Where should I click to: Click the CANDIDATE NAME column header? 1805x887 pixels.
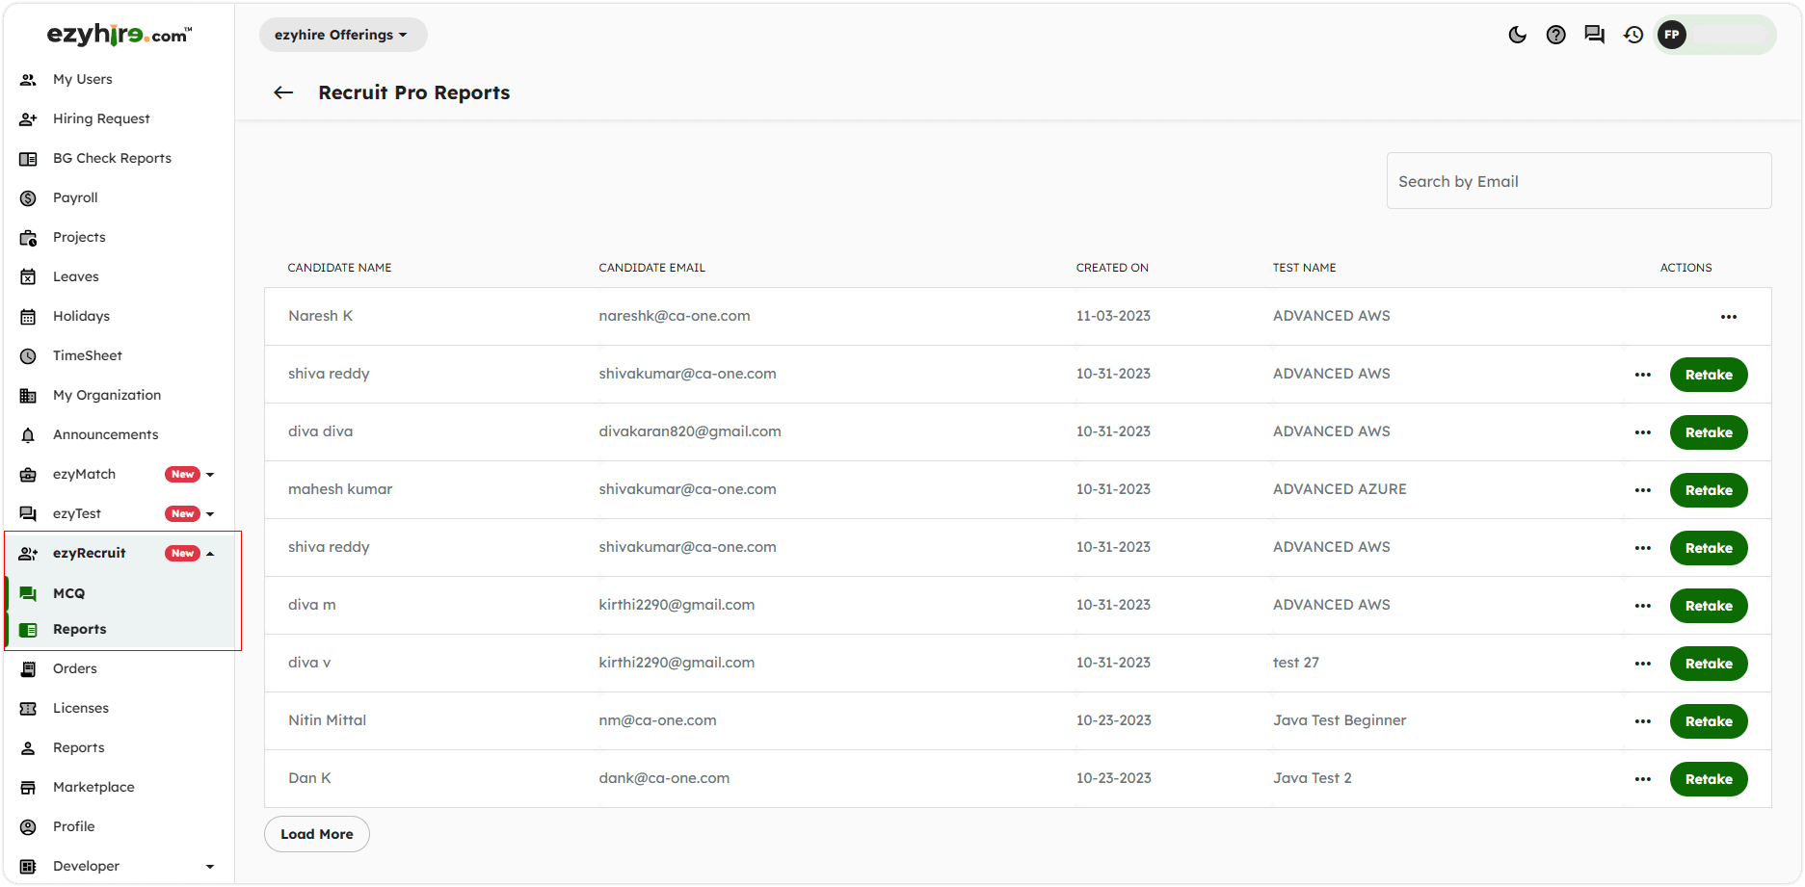click(x=339, y=268)
